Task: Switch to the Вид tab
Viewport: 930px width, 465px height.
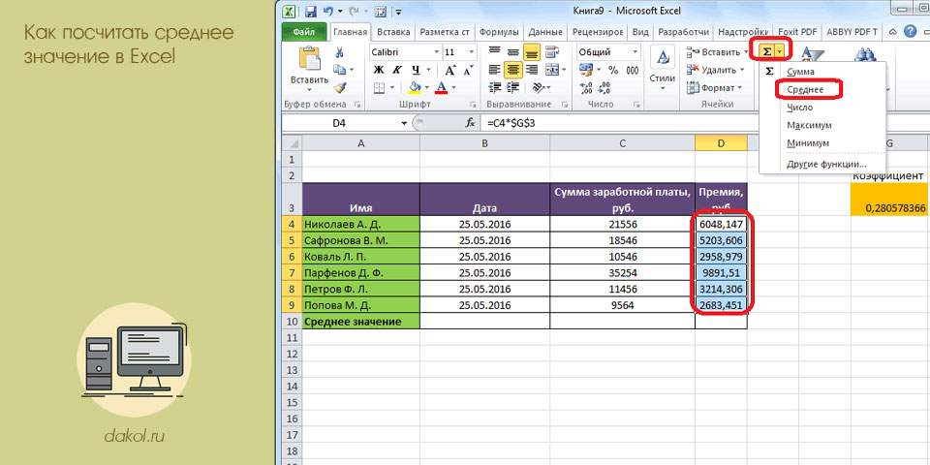Action: coord(640,31)
